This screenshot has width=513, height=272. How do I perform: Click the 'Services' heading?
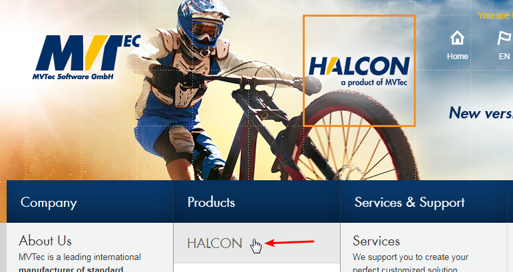point(376,241)
